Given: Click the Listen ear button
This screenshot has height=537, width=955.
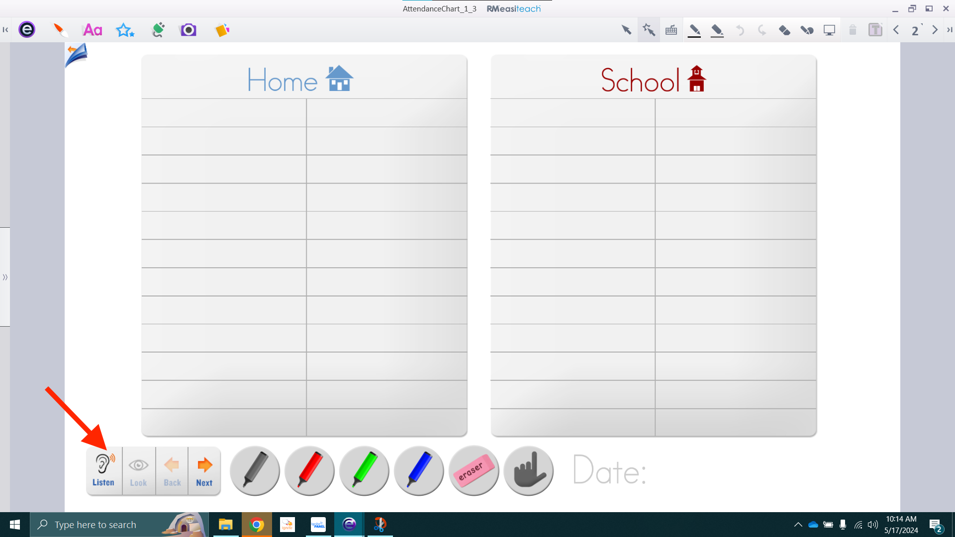Looking at the screenshot, I should pos(104,470).
